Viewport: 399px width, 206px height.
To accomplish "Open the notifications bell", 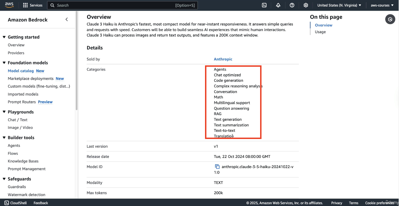I will (x=278, y=5).
